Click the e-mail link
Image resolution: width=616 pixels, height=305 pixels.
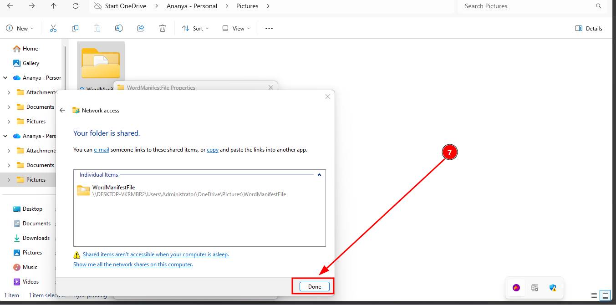[x=102, y=149]
